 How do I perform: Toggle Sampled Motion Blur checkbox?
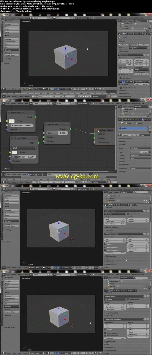121,87
